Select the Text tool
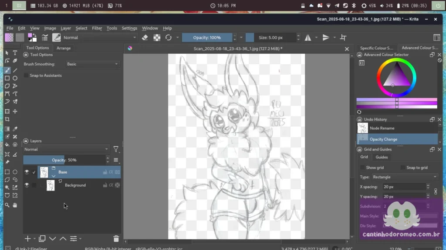The height and width of the screenshot is (250, 446). [x=15, y=53]
